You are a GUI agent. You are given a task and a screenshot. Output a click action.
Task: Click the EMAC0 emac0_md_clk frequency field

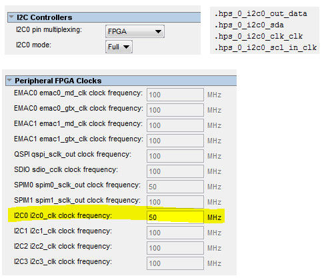pyautogui.click(x=175, y=95)
